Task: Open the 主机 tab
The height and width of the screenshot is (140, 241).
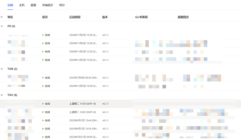Action: pos(22,5)
